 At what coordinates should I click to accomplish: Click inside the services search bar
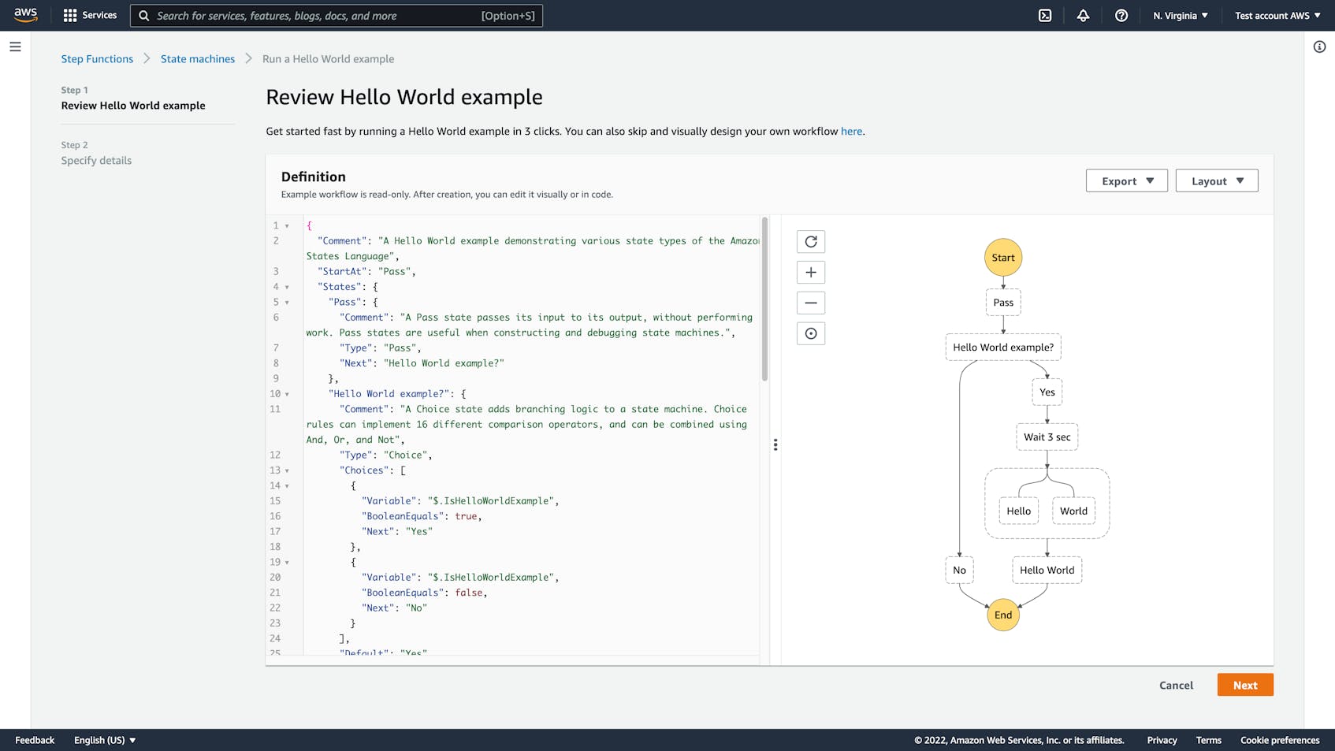click(x=337, y=15)
